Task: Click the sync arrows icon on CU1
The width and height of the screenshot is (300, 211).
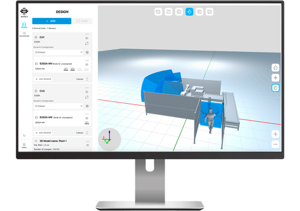Action: pyautogui.click(x=86, y=44)
